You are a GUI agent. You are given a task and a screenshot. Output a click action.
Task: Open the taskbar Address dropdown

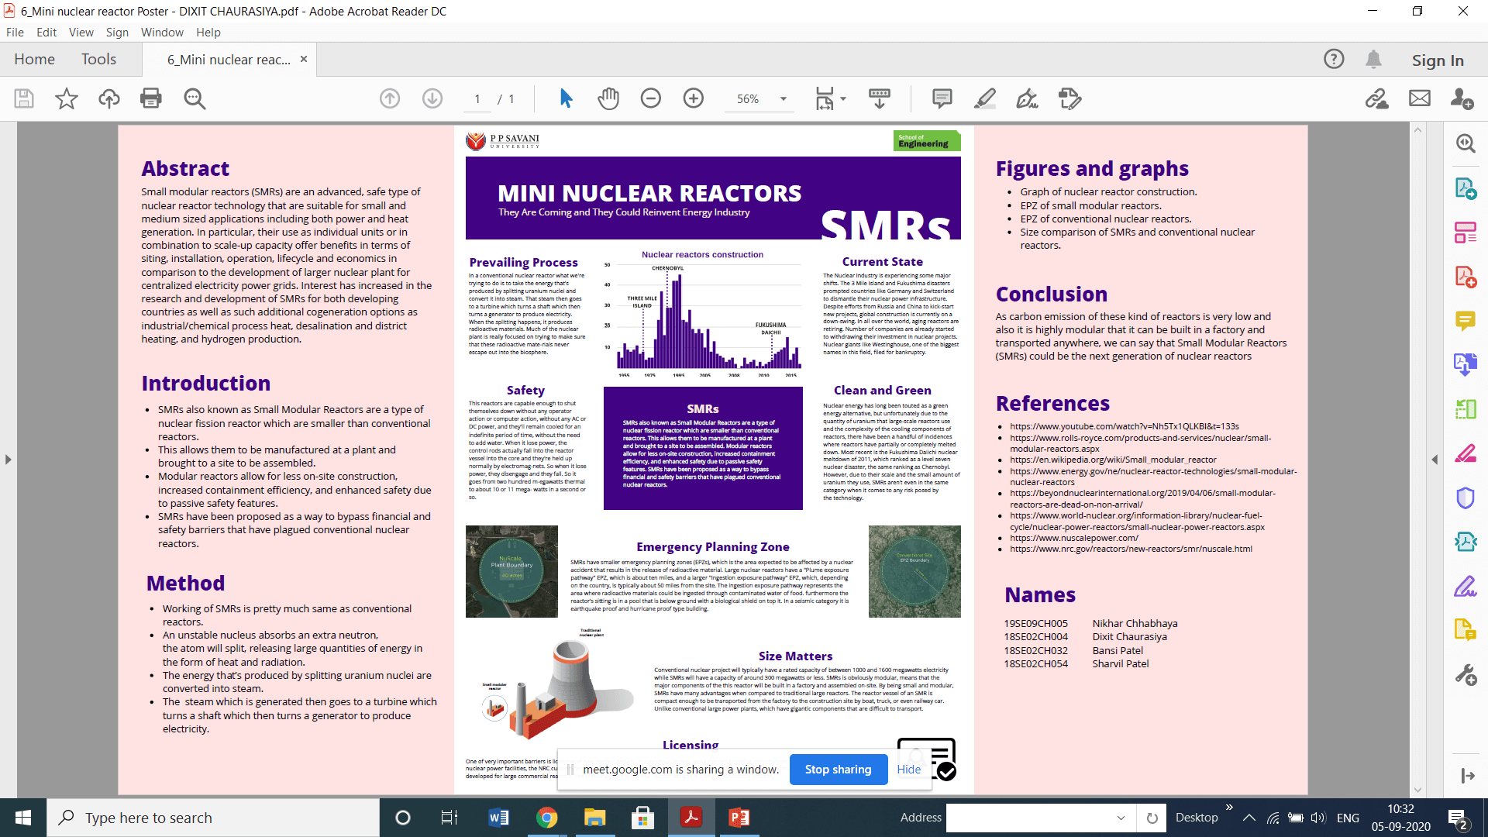pyautogui.click(x=1121, y=818)
